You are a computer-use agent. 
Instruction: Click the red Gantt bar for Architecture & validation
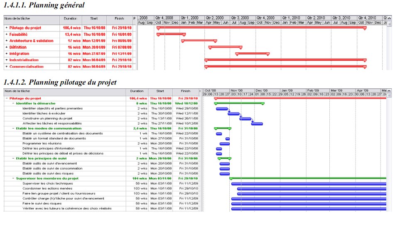click(199, 41)
